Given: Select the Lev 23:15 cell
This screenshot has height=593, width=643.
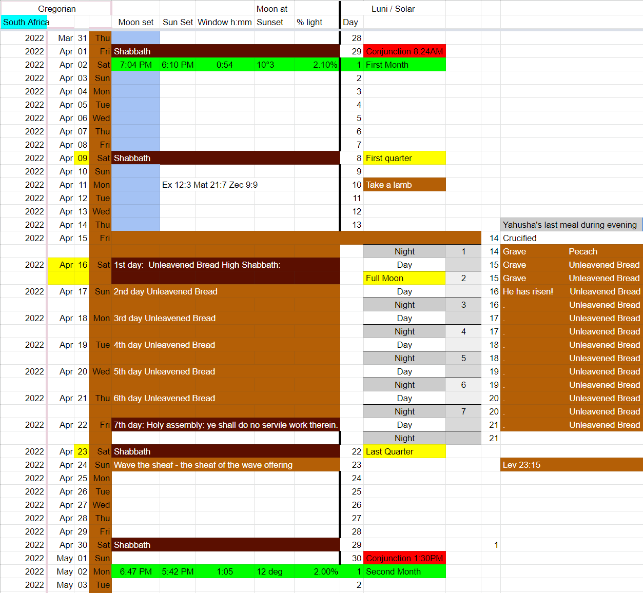Looking at the screenshot, I should [x=521, y=465].
